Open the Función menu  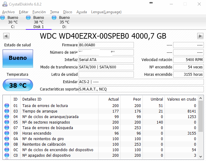39,12
